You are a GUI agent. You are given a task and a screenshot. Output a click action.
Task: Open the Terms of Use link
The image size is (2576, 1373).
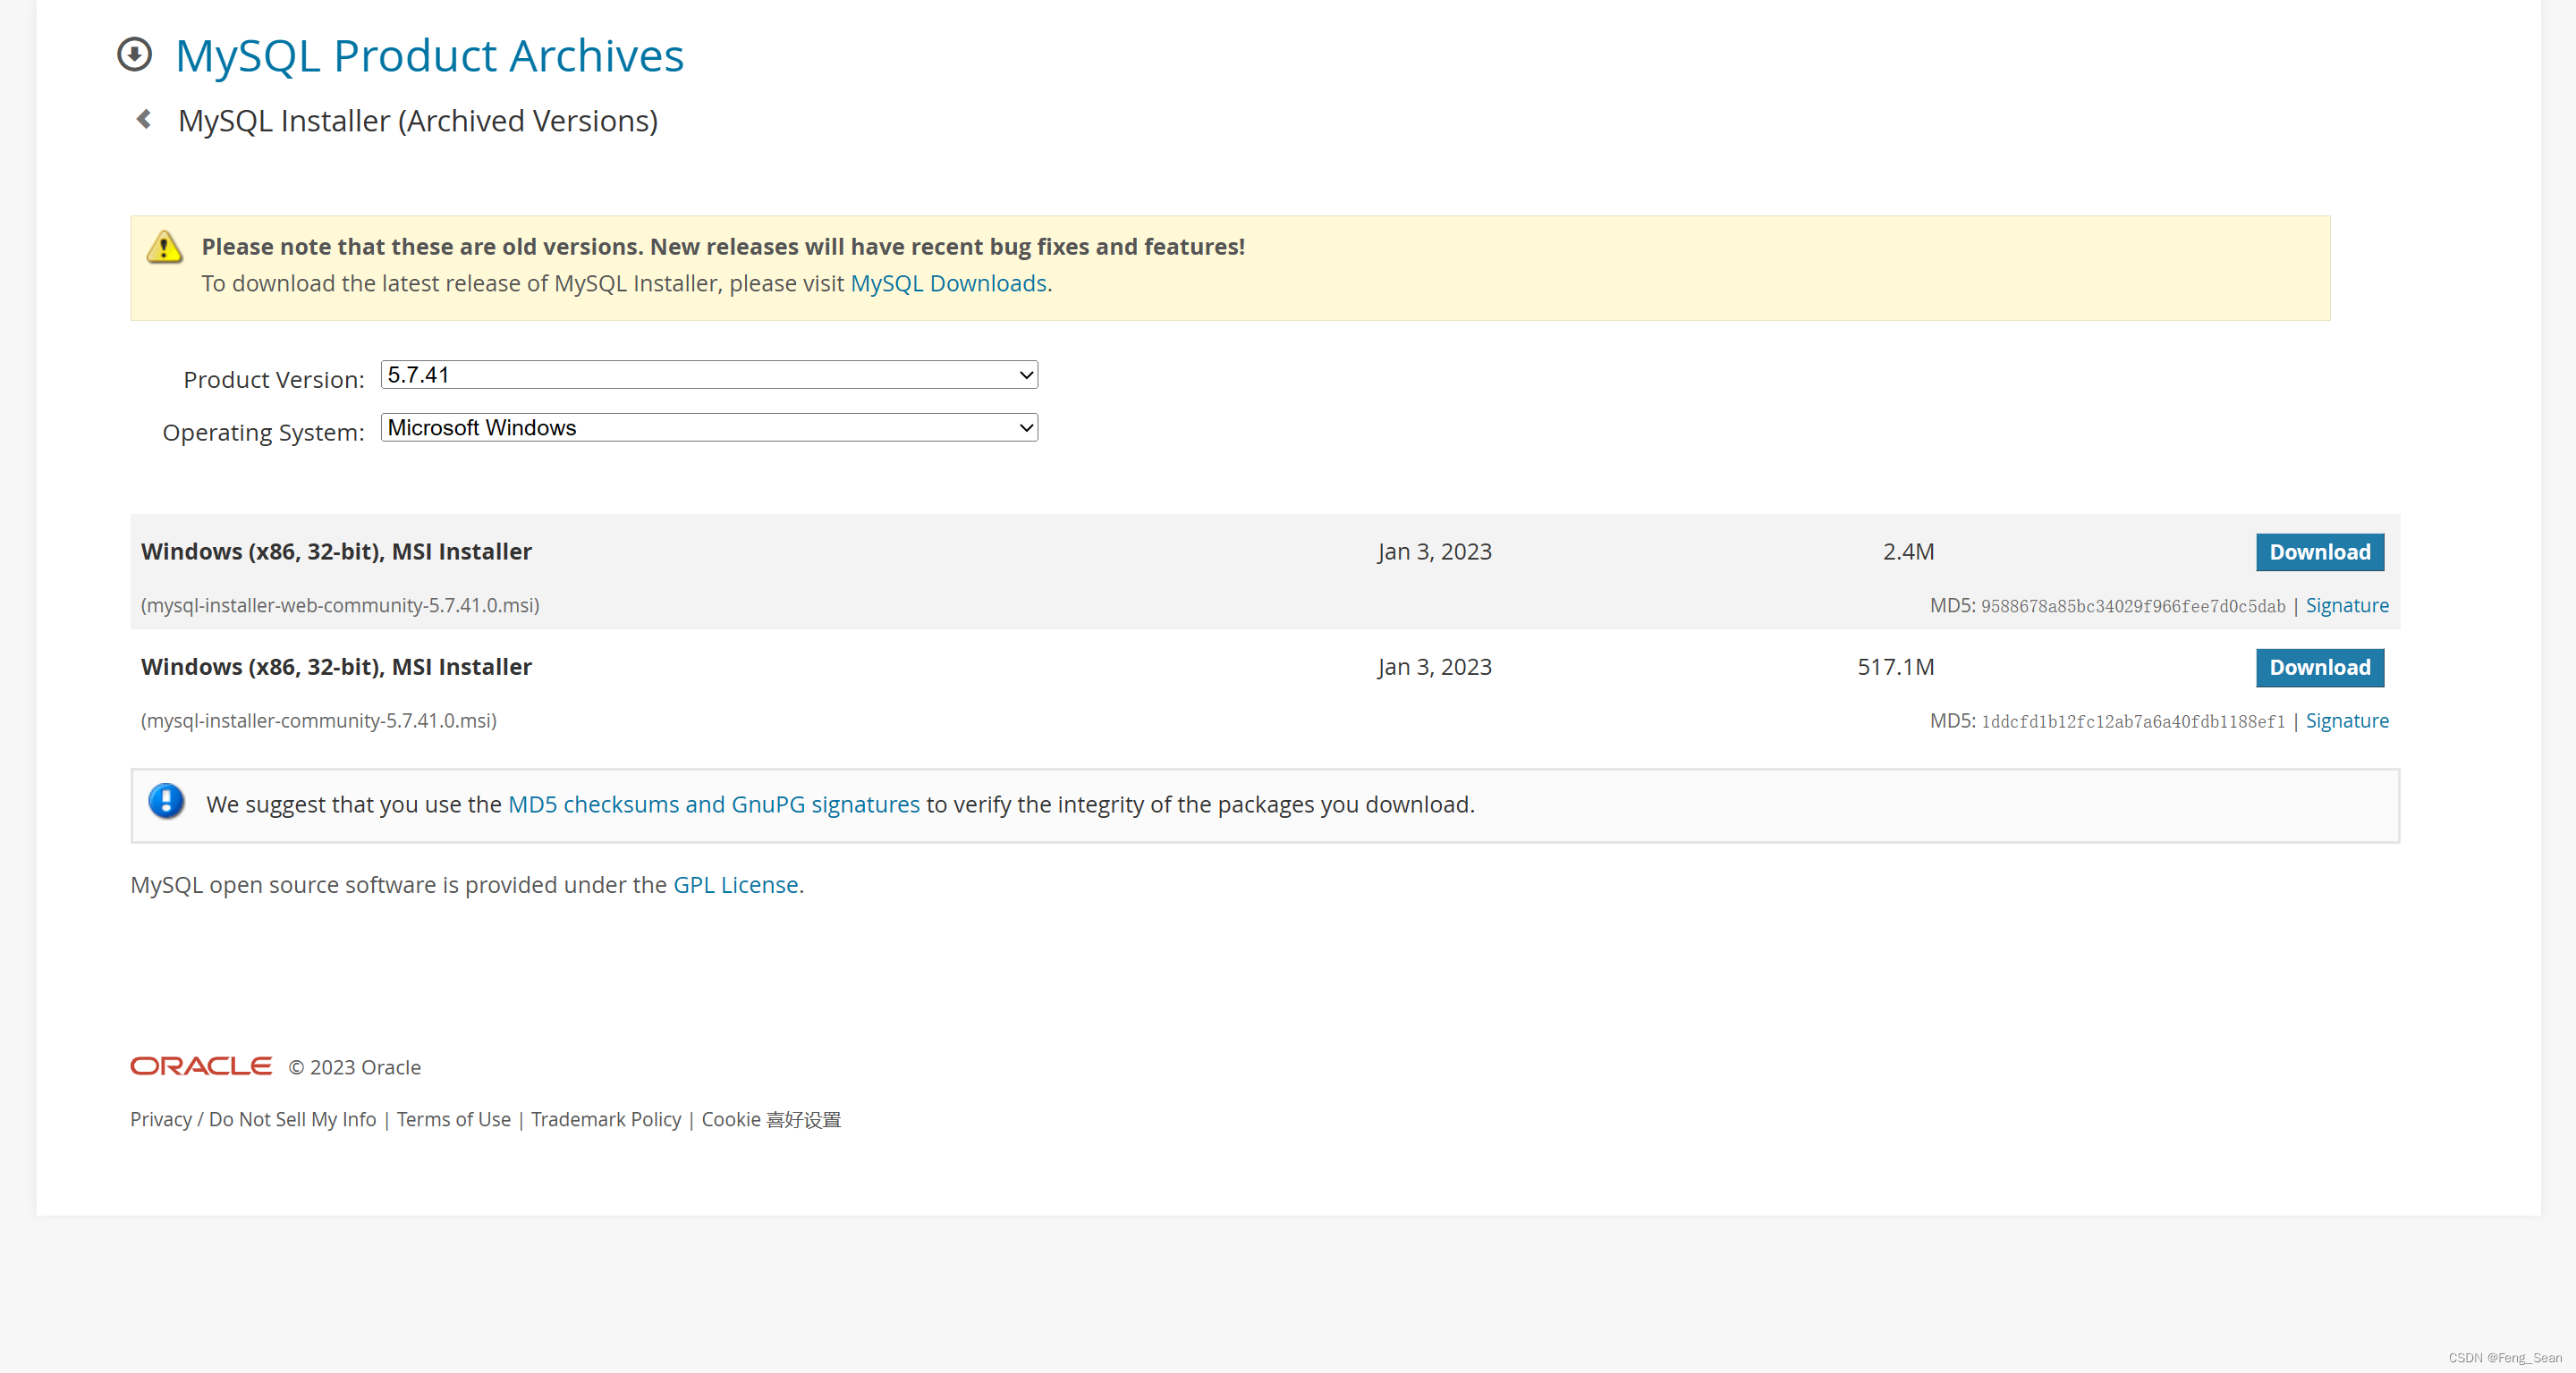pyautogui.click(x=453, y=1119)
